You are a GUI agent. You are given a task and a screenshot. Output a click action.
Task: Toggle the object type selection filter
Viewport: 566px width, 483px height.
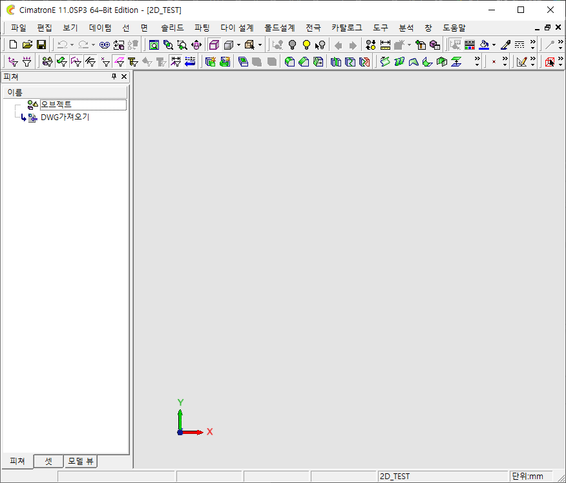(47, 62)
